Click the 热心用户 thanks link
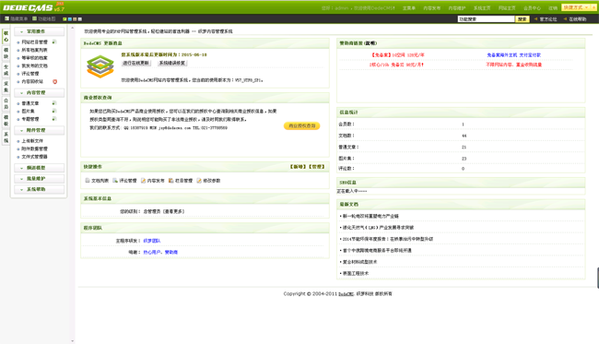Image resolution: width=599 pixels, height=344 pixels. [x=152, y=253]
